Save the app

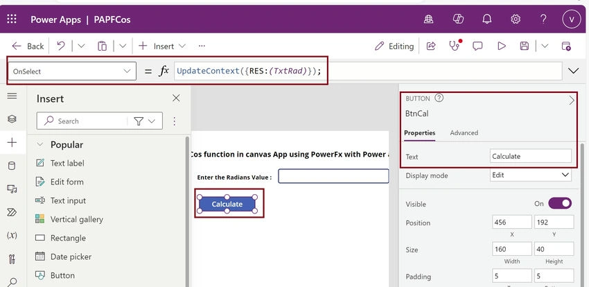point(525,46)
